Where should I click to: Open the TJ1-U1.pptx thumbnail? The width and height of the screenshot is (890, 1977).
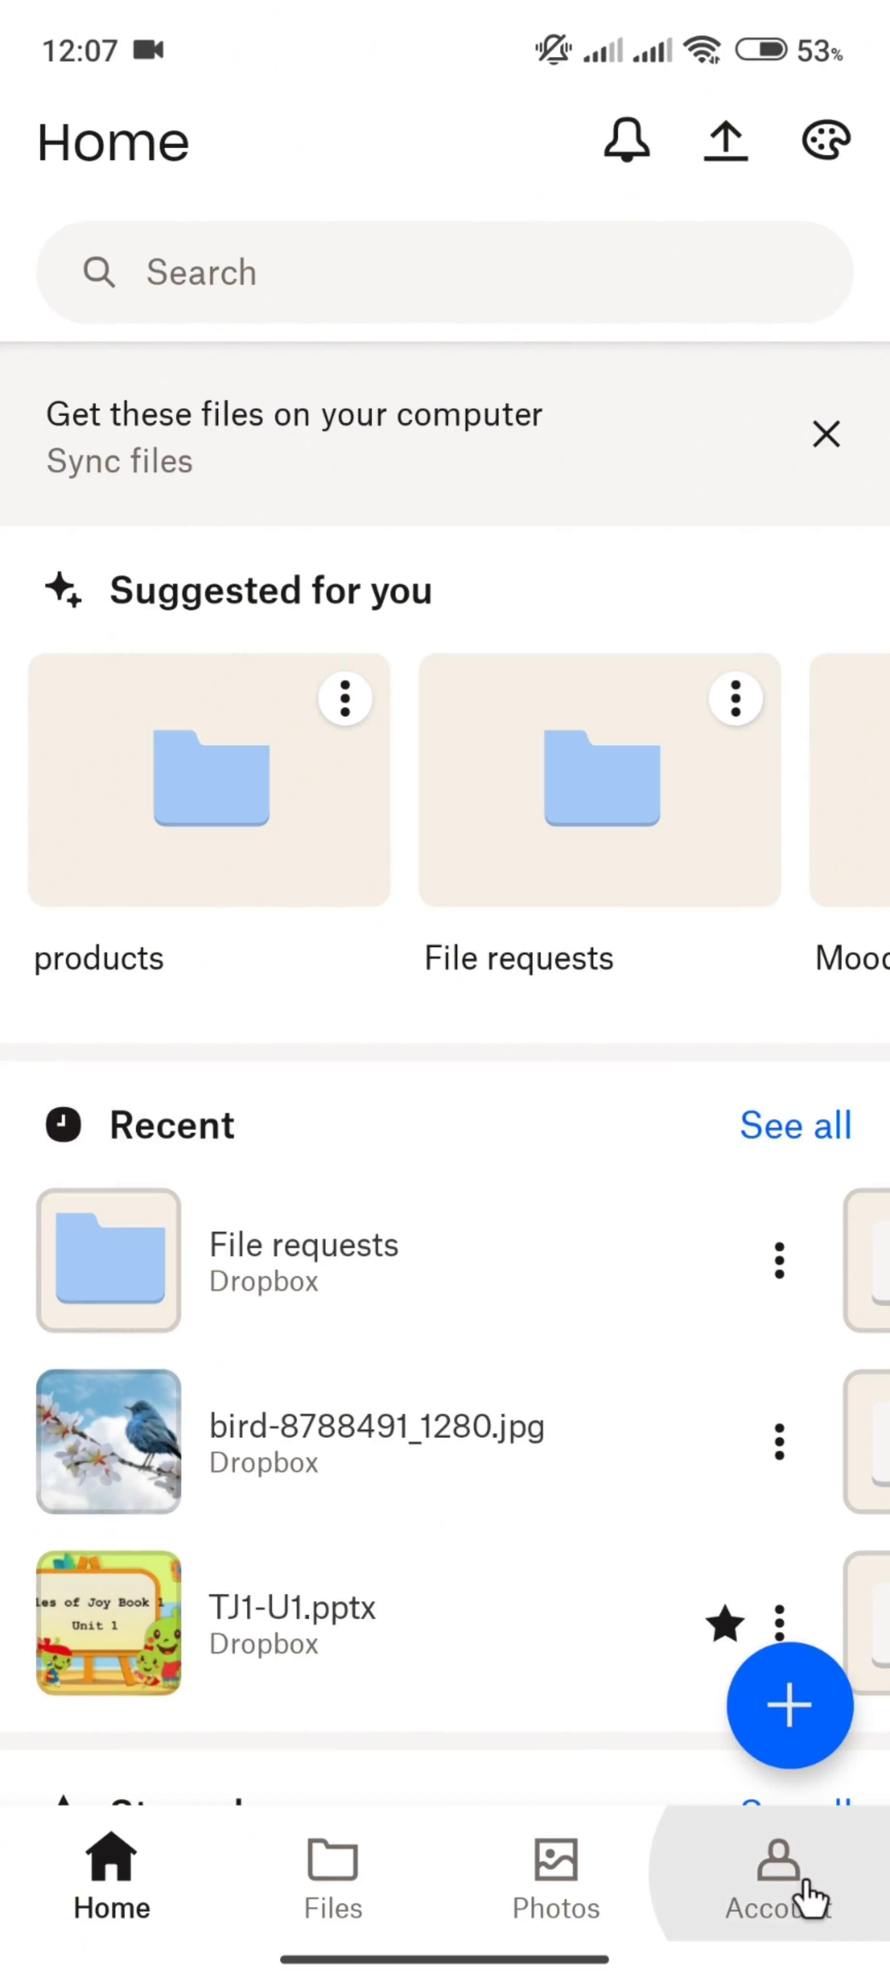109,1623
